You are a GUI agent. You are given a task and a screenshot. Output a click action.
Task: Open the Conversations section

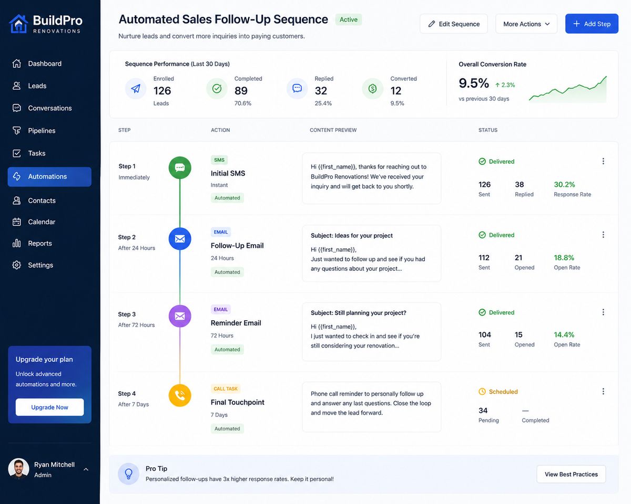tap(49, 108)
